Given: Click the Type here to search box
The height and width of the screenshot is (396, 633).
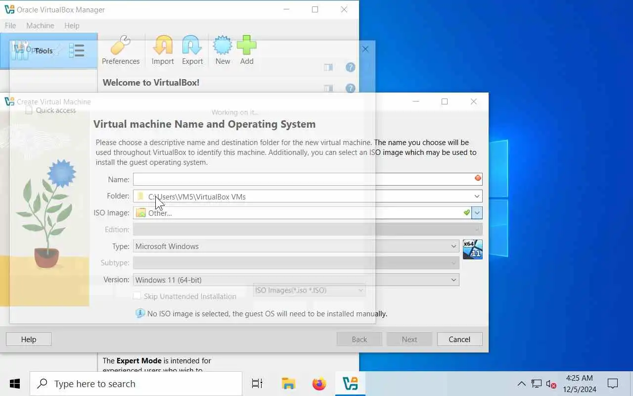Looking at the screenshot, I should coord(136,384).
